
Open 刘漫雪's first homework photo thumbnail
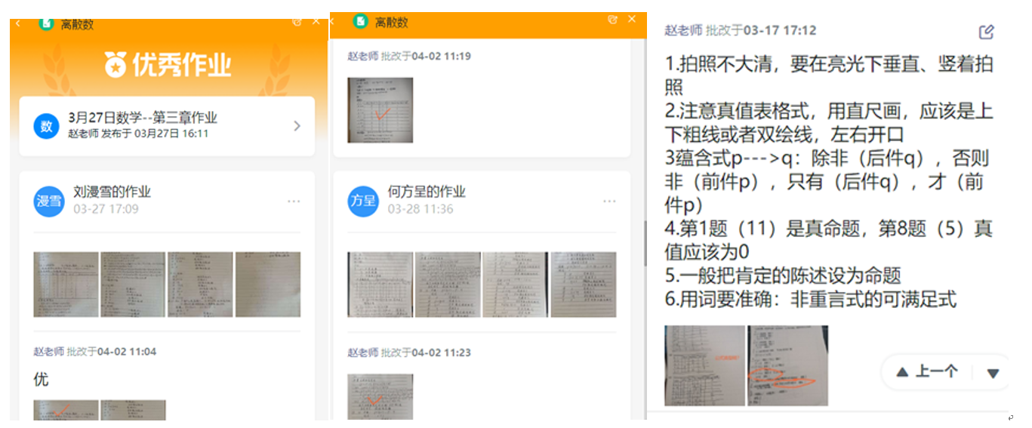[66, 285]
